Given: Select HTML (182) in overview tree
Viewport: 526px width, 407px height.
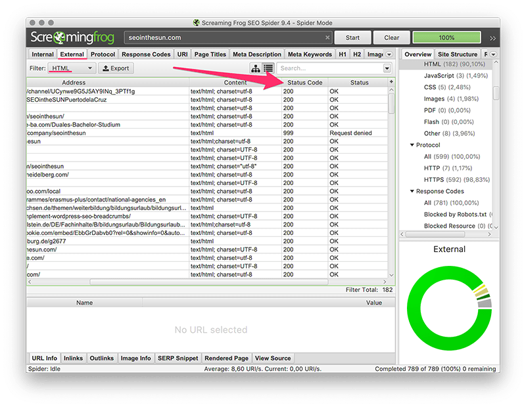Looking at the screenshot, I should [x=454, y=64].
